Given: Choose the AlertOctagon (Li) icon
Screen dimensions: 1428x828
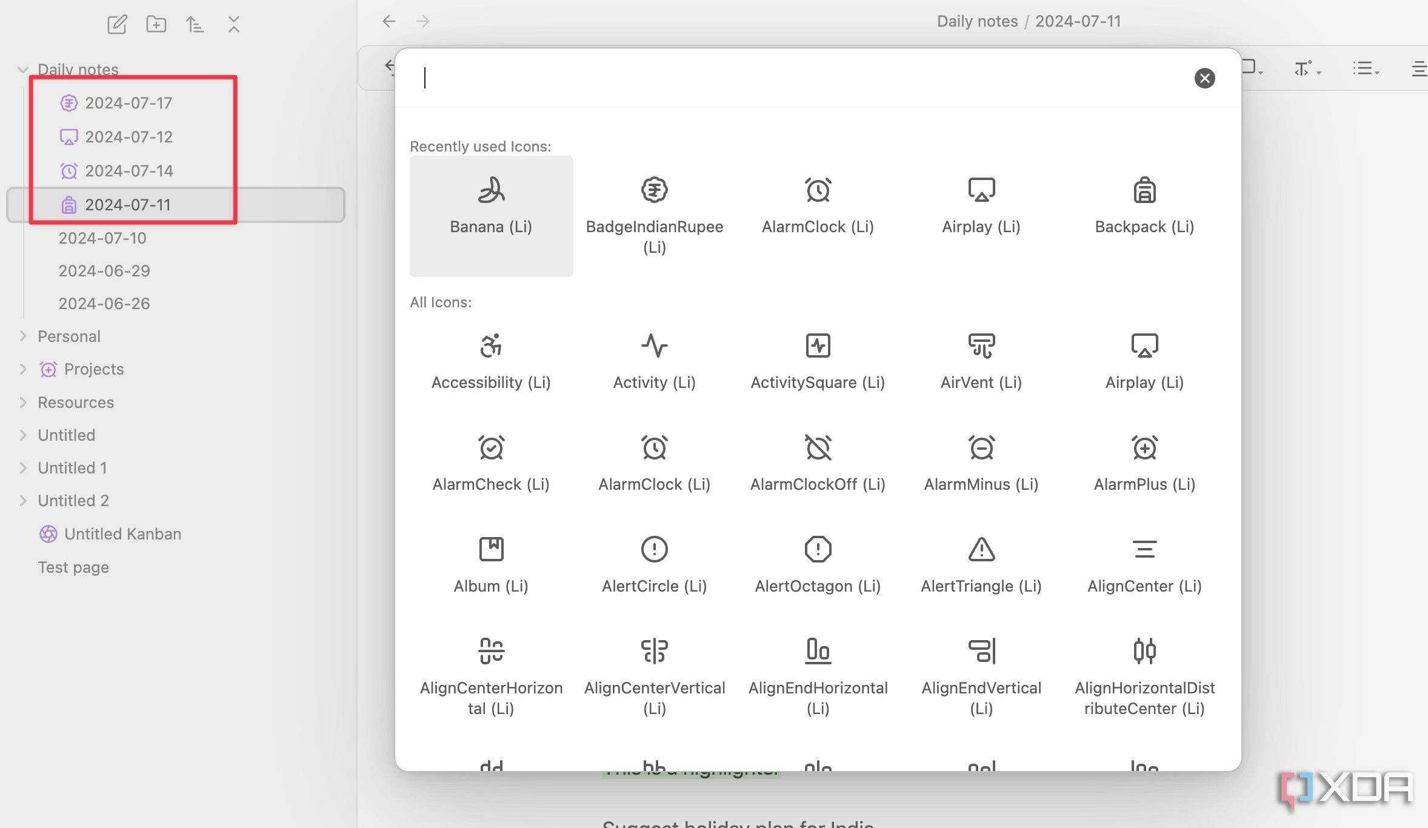Looking at the screenshot, I should tap(818, 566).
